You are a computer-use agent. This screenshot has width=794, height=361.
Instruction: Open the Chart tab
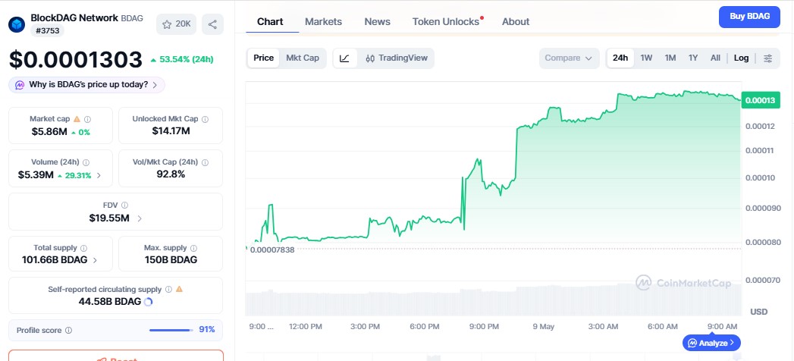point(270,22)
